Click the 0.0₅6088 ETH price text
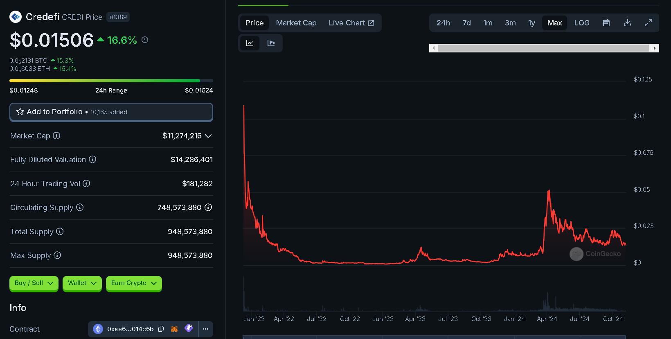Viewport: 671px width, 339px height. pyautogui.click(x=30, y=69)
